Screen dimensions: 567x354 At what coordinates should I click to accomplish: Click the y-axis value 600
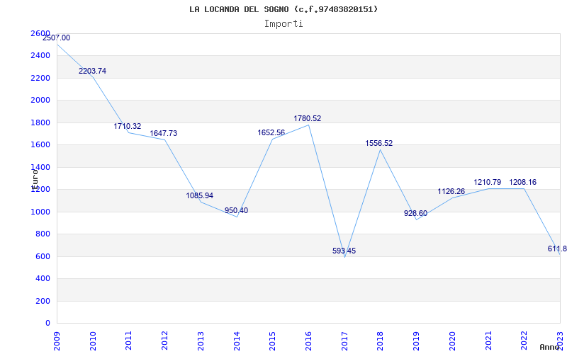pos(43,257)
